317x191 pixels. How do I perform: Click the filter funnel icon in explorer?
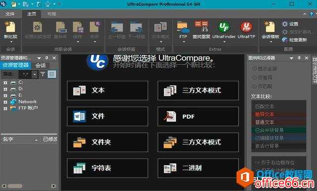(x=43, y=74)
